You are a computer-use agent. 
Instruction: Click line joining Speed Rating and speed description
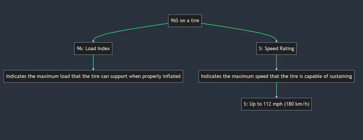276,61
